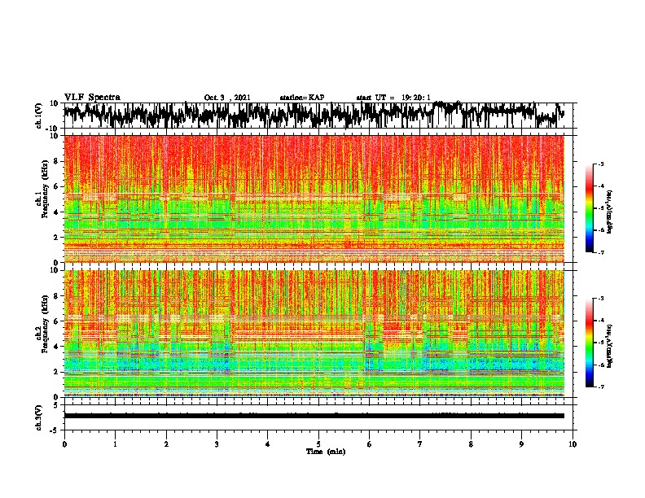
Task: Click the ch.2 colorbar "log(PSD)" units label
Action: point(610,345)
